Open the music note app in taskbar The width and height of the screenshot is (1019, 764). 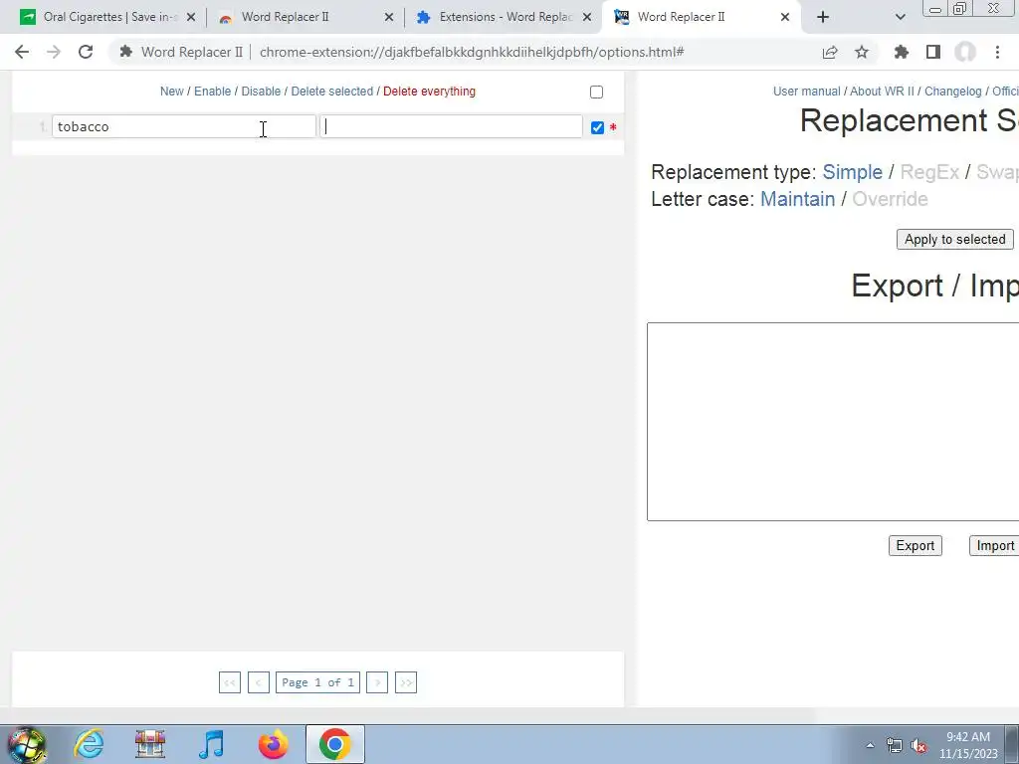pyautogui.click(x=211, y=744)
